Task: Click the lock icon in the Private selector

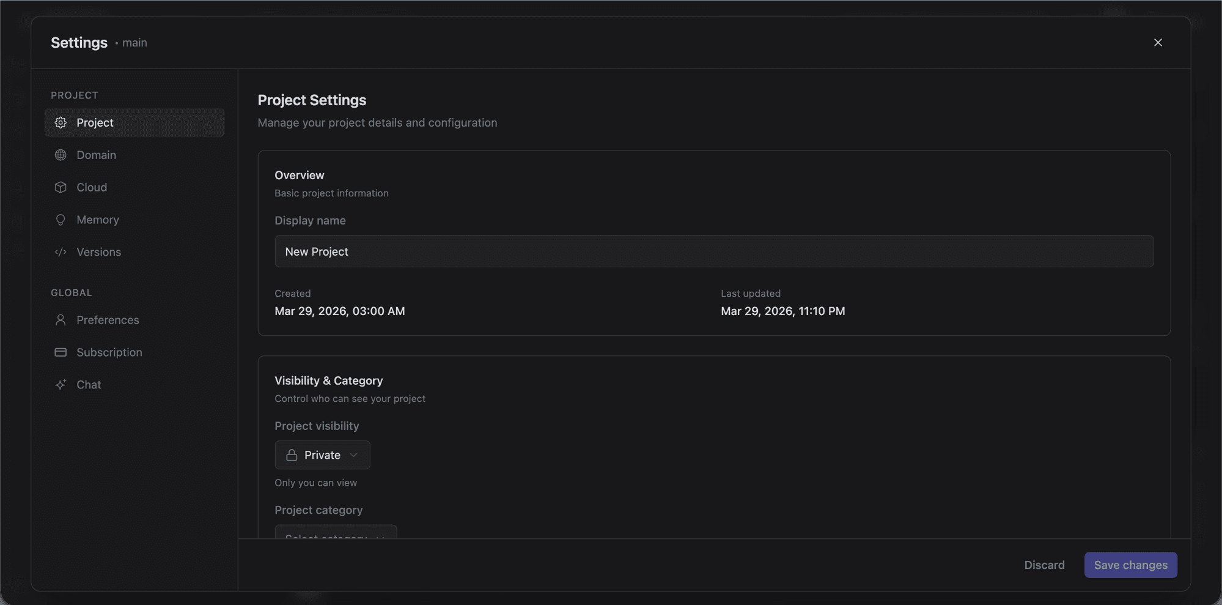Action: (x=292, y=455)
